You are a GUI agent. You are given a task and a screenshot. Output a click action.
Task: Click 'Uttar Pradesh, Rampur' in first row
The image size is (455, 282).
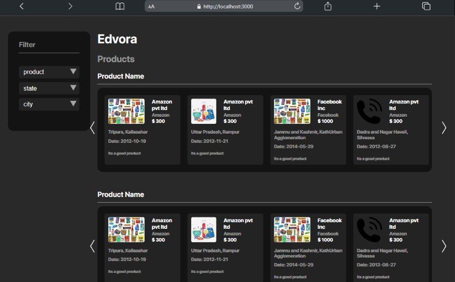point(215,132)
